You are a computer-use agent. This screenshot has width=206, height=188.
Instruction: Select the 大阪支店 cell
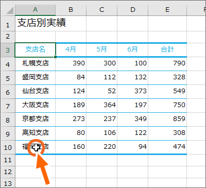(35, 106)
